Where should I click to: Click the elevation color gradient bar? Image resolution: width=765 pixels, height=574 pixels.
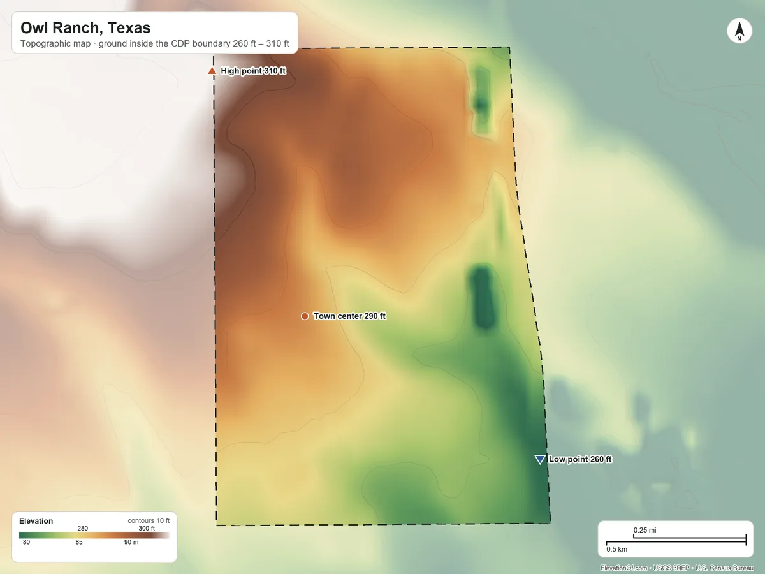(x=94, y=535)
